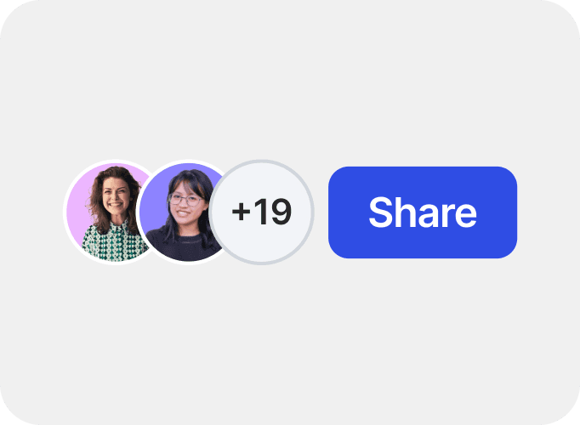Share this item with the Share button
The image size is (580, 425).
(423, 212)
